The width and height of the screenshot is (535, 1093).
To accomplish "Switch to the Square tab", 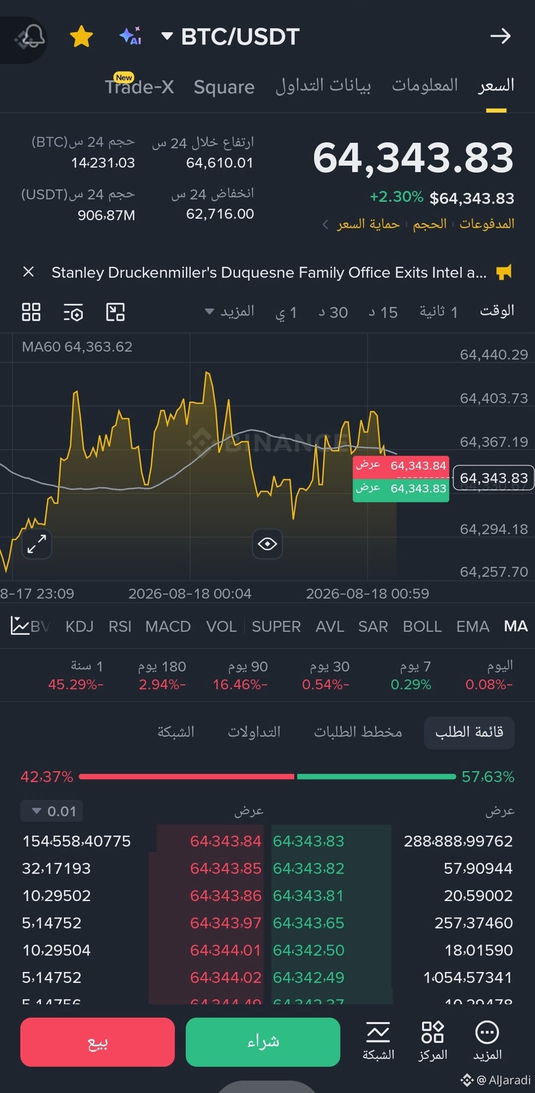I will click(x=224, y=87).
